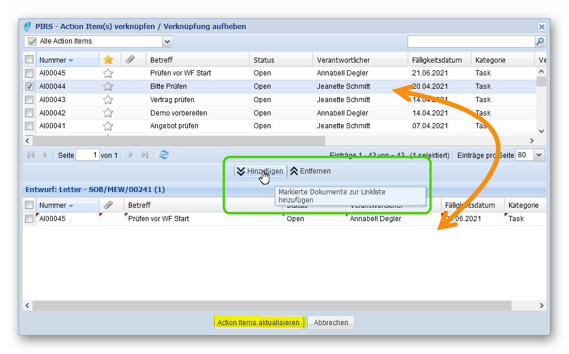Select AI00045 checkbox in the lower linked list
The width and height of the screenshot is (569, 354).
[29, 219]
